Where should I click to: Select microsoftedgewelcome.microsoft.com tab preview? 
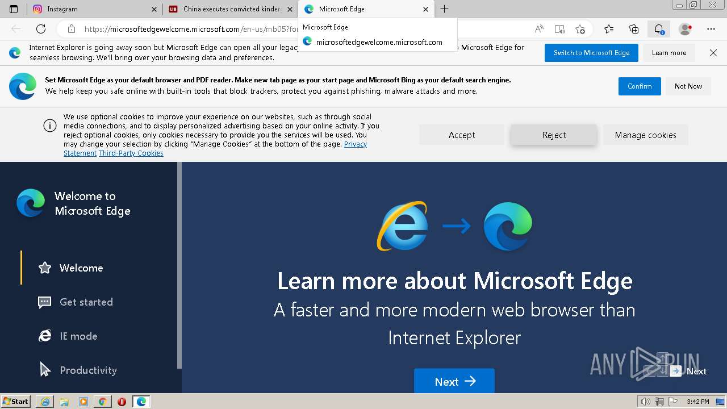point(379,42)
